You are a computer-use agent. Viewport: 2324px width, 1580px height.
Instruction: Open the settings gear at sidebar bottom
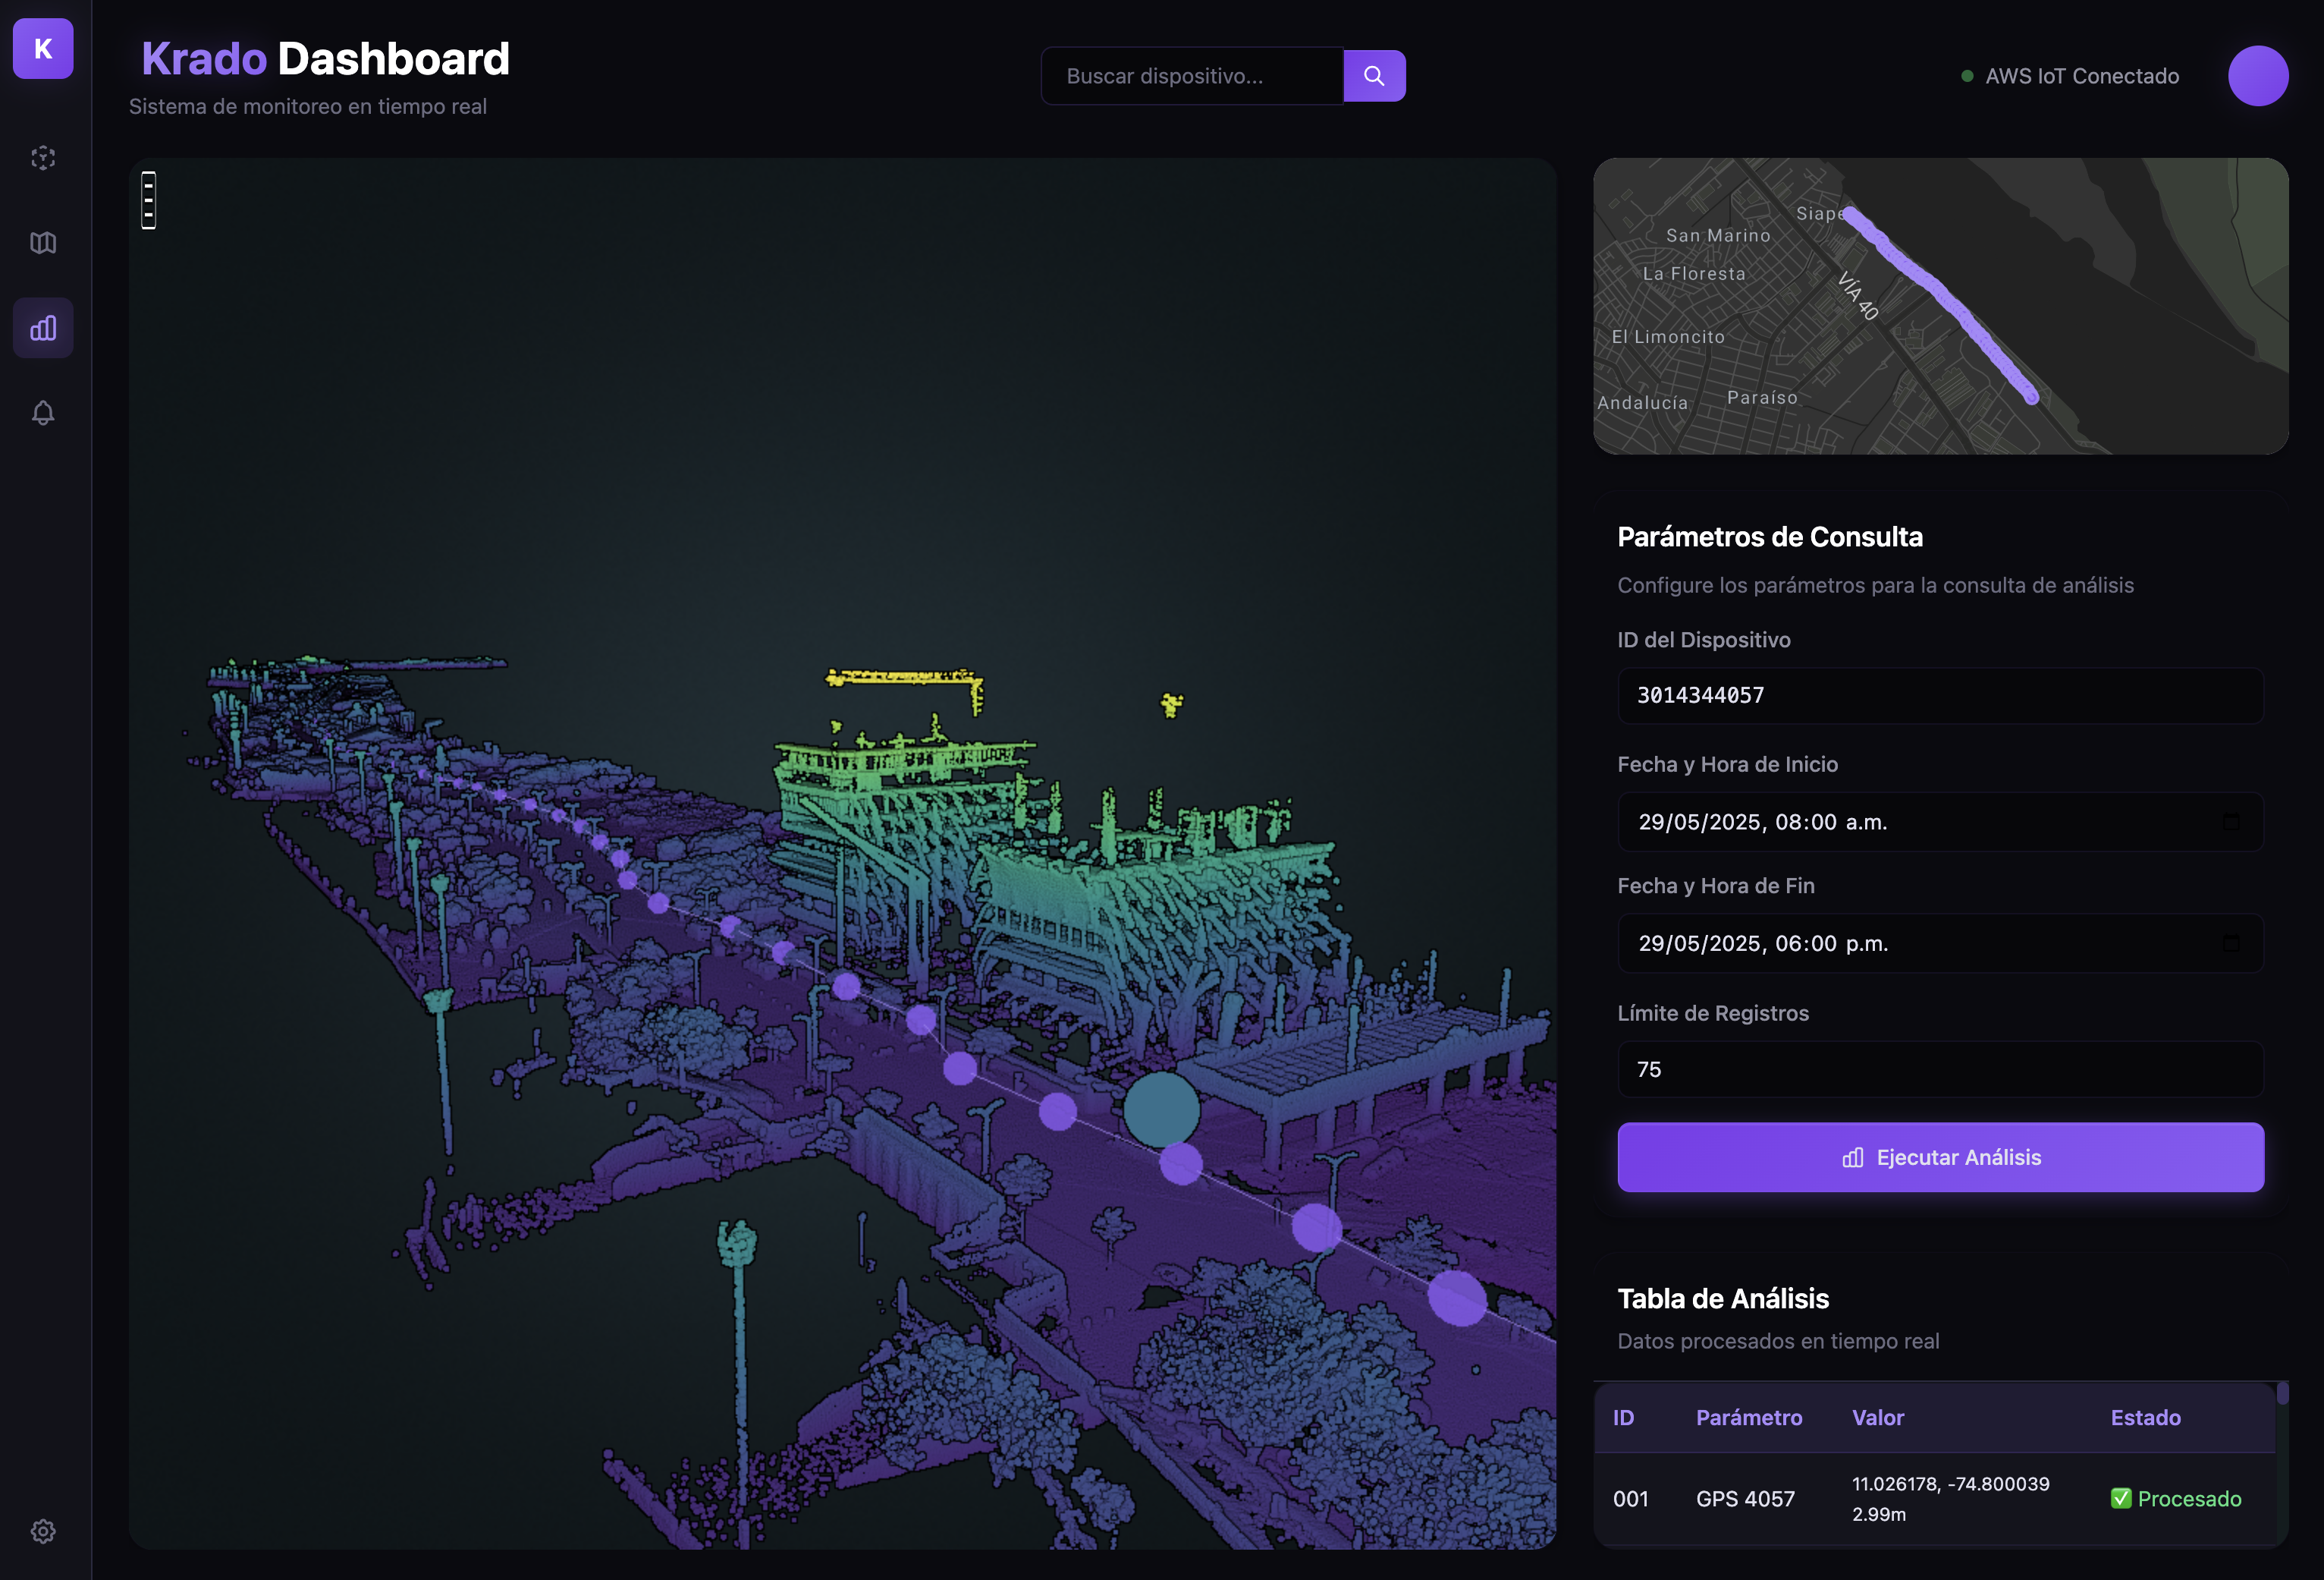click(x=42, y=1531)
